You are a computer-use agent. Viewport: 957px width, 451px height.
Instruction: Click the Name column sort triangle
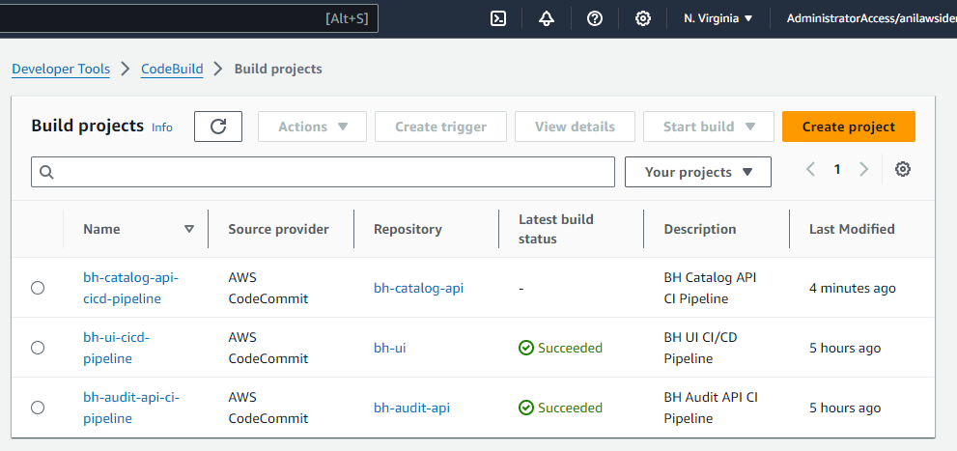coord(189,229)
